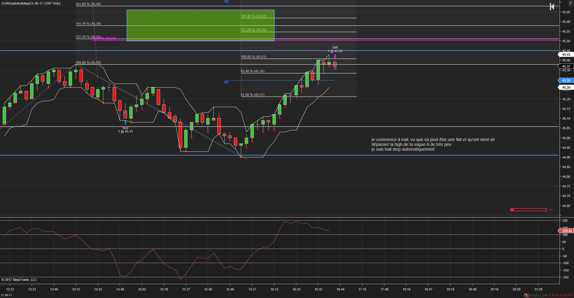Click the 45,26 price marker on the axis

tap(566, 87)
